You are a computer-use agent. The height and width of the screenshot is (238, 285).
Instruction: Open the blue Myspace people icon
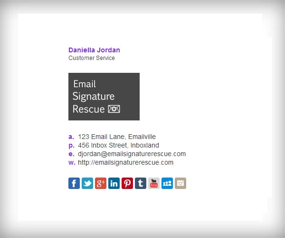[167, 183]
